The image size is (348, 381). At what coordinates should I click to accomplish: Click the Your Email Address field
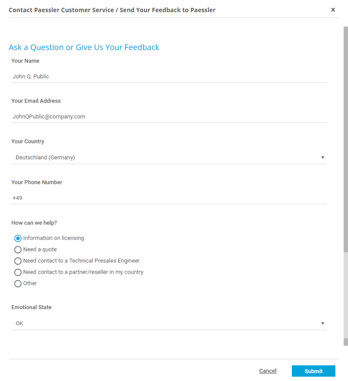click(169, 116)
